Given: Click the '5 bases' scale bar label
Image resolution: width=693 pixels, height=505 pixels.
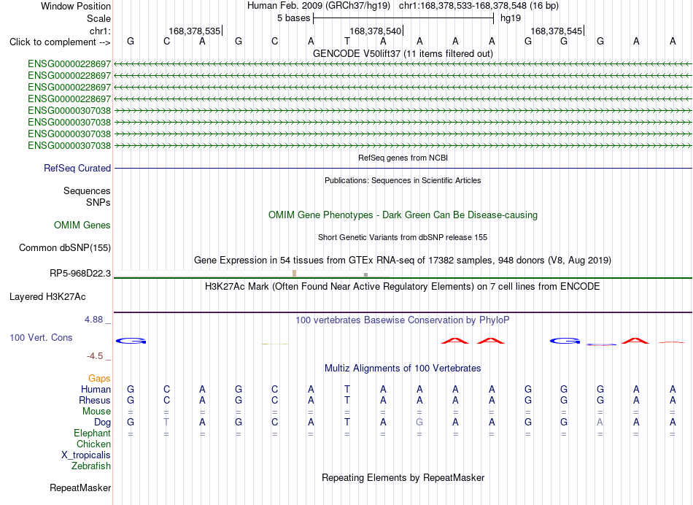Looking at the screenshot, I should click(293, 18).
